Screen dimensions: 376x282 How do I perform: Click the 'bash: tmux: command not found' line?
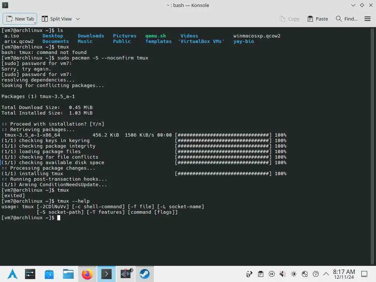[x=44, y=52]
